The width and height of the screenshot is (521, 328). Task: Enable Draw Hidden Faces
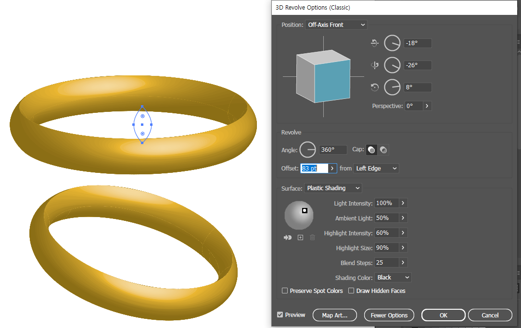pyautogui.click(x=351, y=291)
